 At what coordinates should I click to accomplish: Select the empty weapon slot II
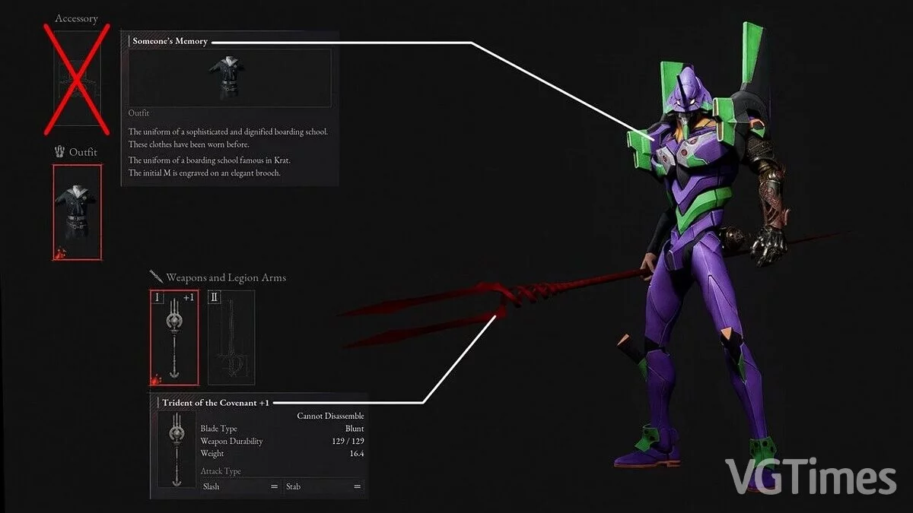(x=231, y=337)
